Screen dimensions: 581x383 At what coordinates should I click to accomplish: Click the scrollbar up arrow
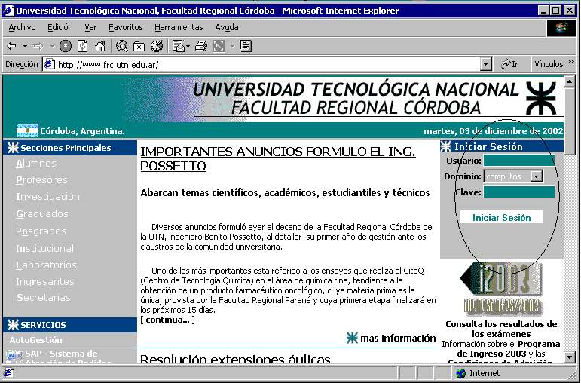569,82
